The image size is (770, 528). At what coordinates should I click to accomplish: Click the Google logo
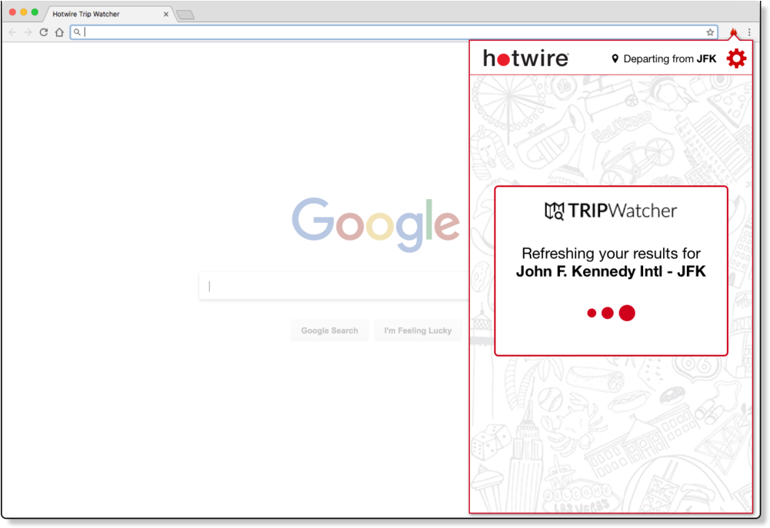pos(376,224)
